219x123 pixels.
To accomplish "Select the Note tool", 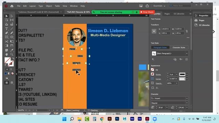I will point(7,50).
